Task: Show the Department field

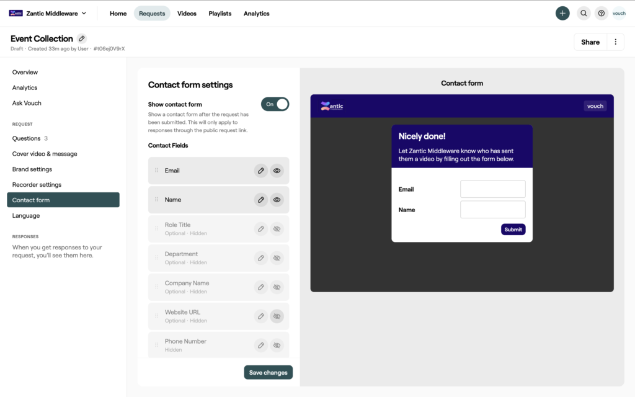Action: coord(277,258)
